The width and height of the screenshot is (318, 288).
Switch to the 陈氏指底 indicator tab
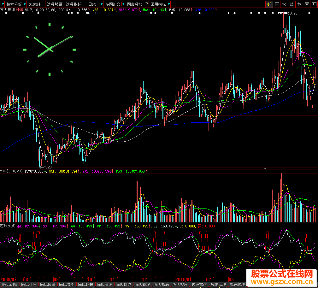(161, 285)
